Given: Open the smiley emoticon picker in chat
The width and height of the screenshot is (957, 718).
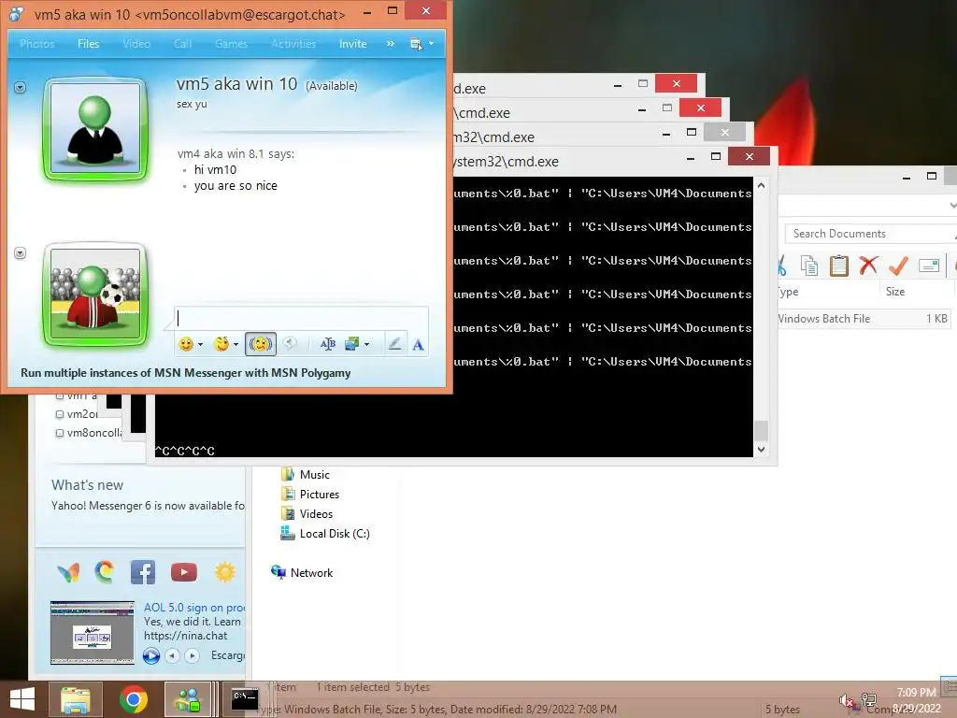Looking at the screenshot, I should (x=186, y=344).
